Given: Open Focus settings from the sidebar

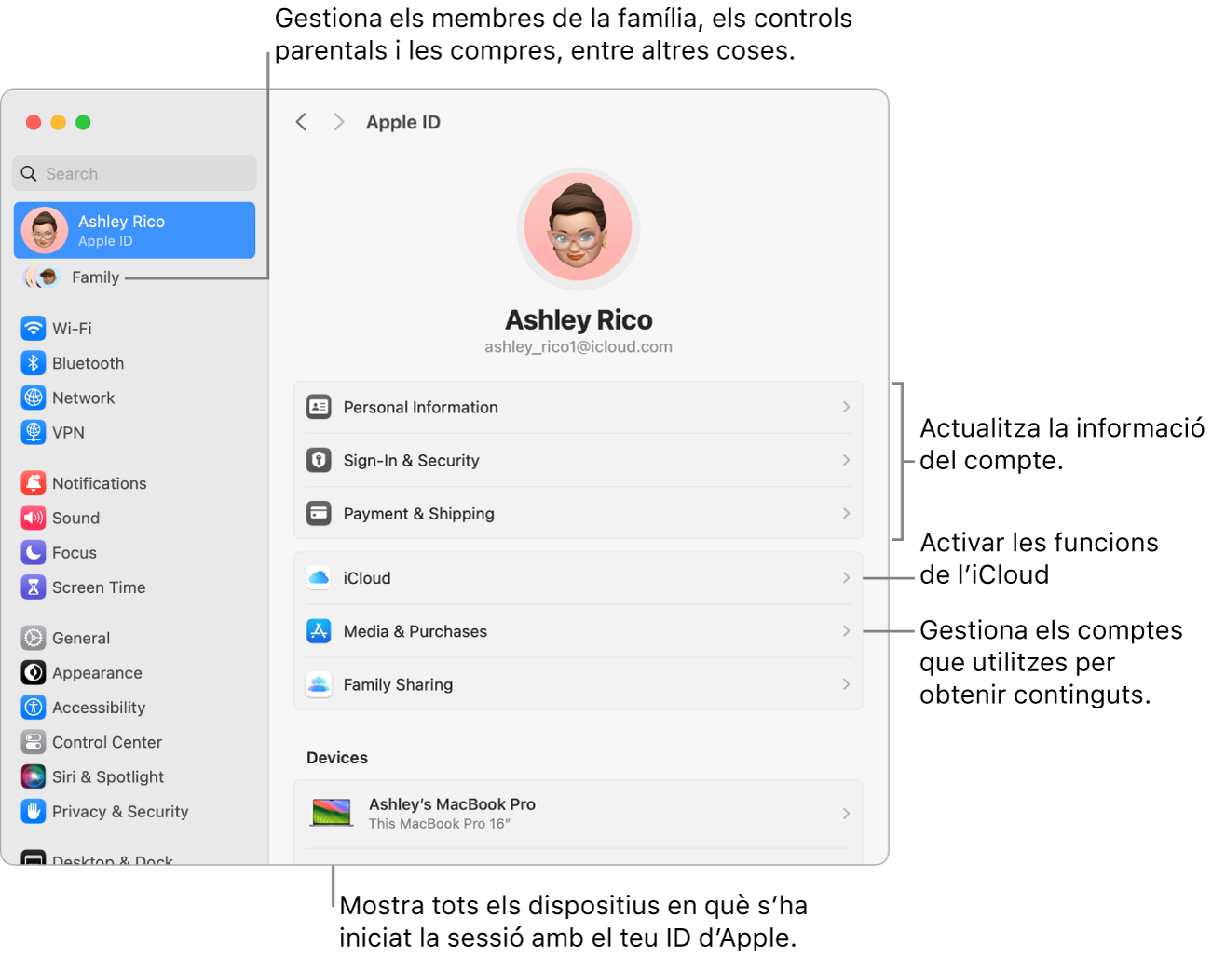Looking at the screenshot, I should click(x=34, y=552).
